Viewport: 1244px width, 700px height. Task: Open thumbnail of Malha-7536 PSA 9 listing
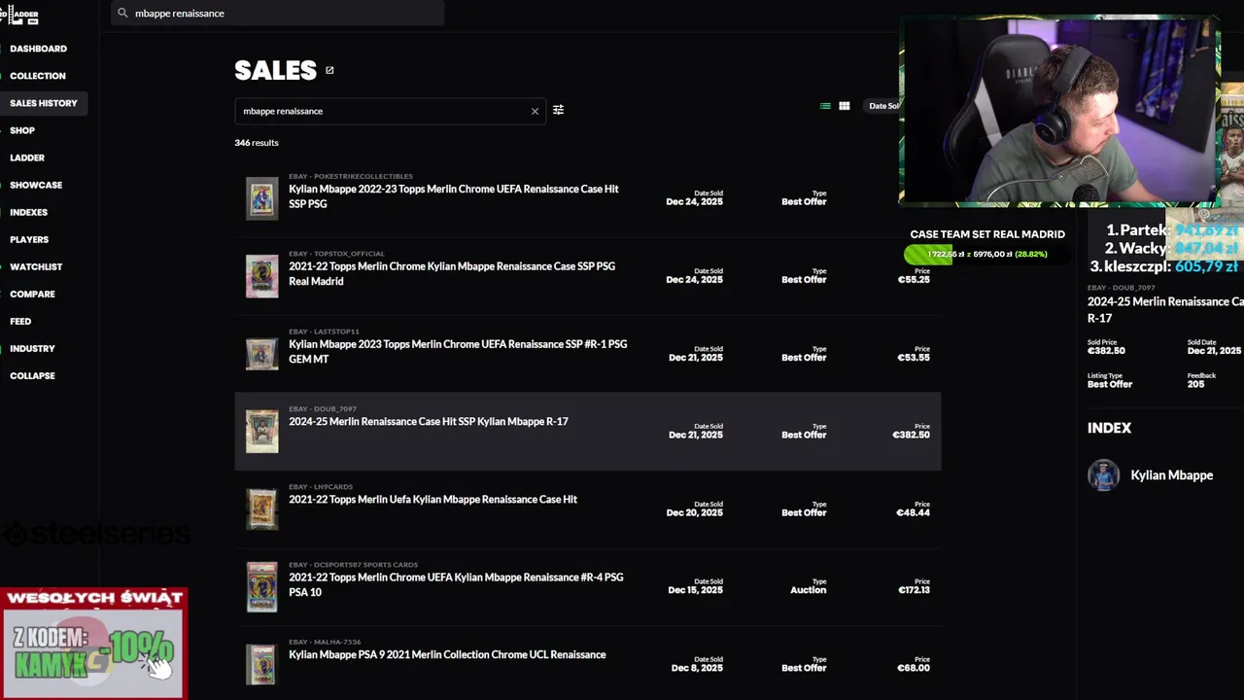pos(261,665)
